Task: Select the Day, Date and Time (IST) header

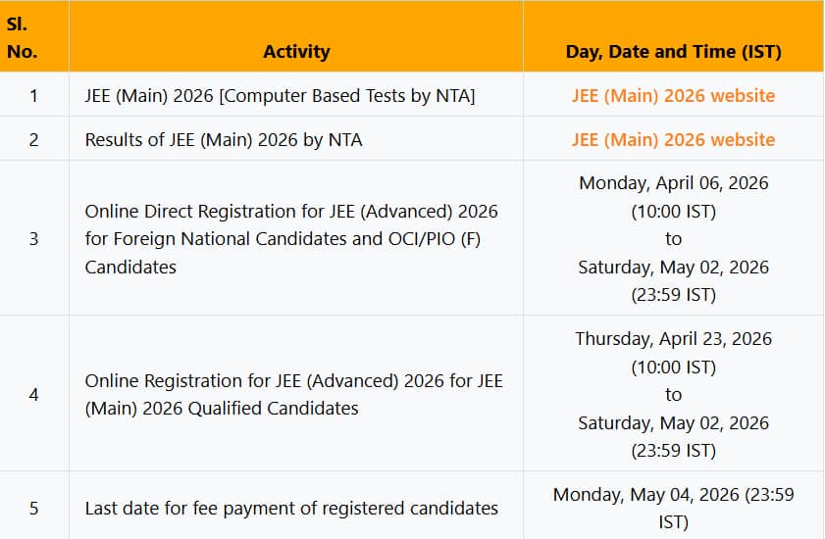Action: [673, 52]
